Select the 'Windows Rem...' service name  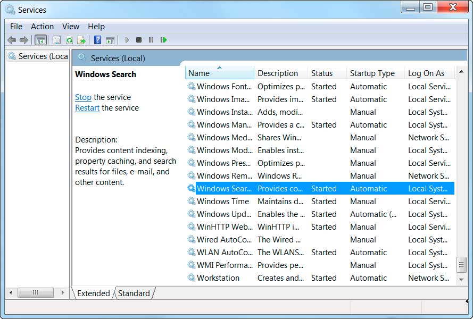click(225, 176)
